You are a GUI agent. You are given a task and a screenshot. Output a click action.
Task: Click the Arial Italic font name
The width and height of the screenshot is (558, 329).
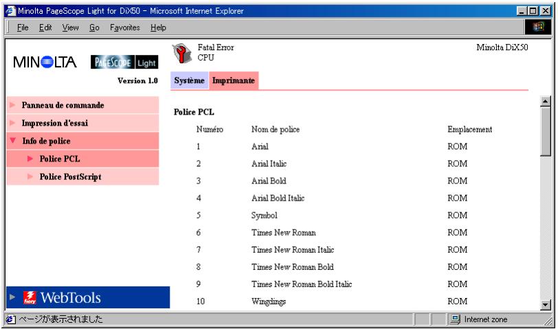[269, 163]
